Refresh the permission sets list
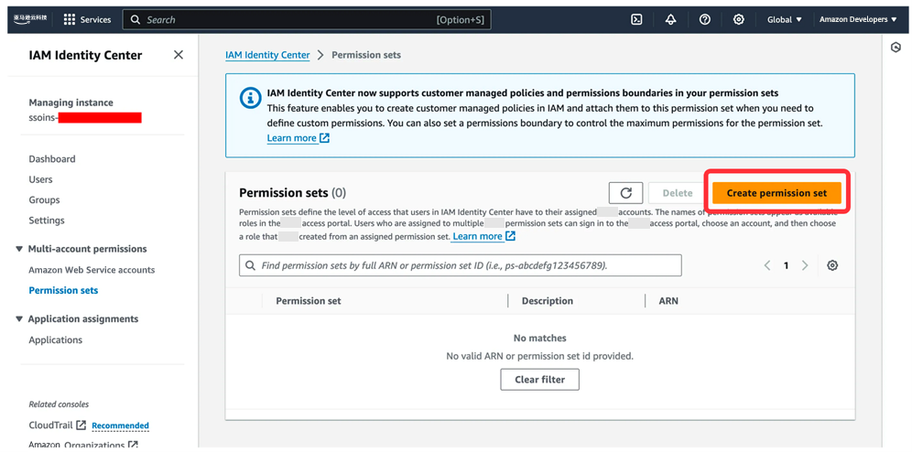Viewport: 912px width, 452px height. (625, 193)
